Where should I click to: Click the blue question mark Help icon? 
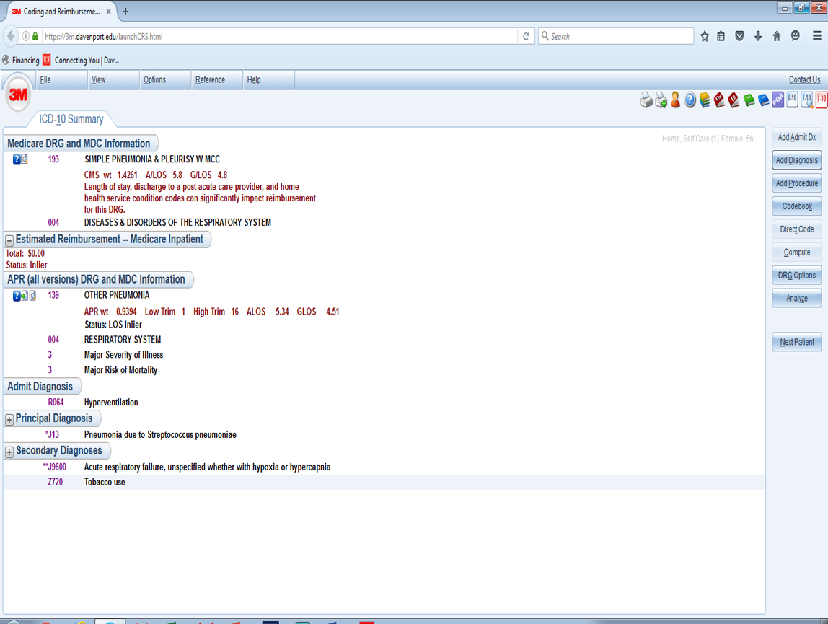[690, 100]
